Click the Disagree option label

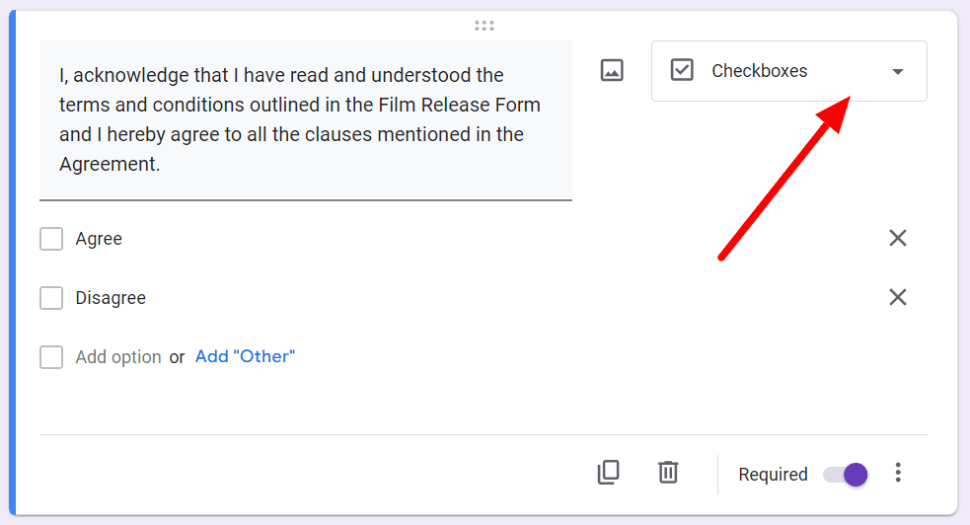pyautogui.click(x=111, y=298)
